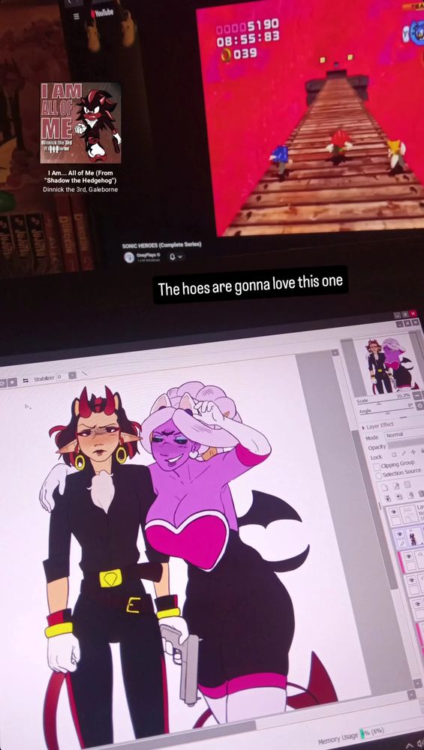The image size is (424, 750).
Task: Click the canvas vertical scrollbar up arrow
Action: click(x=335, y=352)
